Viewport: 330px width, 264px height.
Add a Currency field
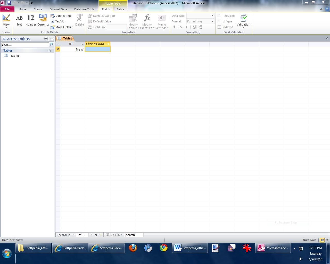click(x=43, y=20)
